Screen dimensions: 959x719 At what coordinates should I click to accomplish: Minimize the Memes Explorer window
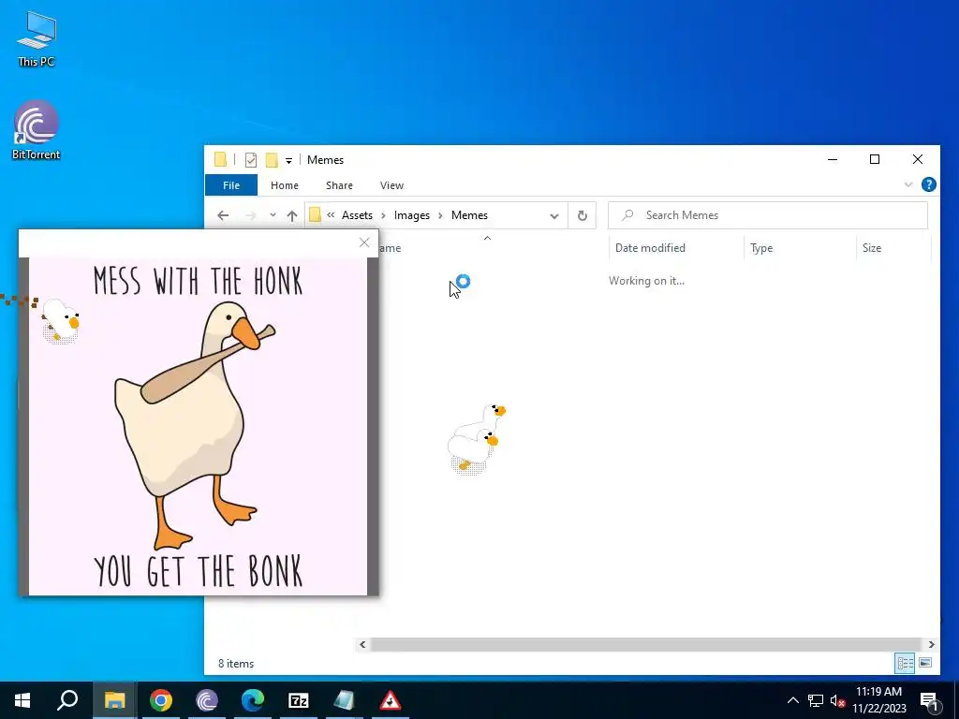pos(833,159)
